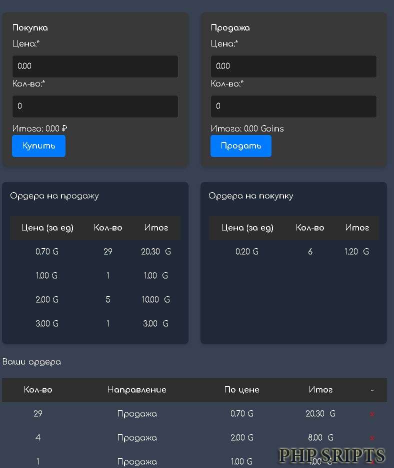Focus the Цена field in Покупка panel

click(95, 66)
